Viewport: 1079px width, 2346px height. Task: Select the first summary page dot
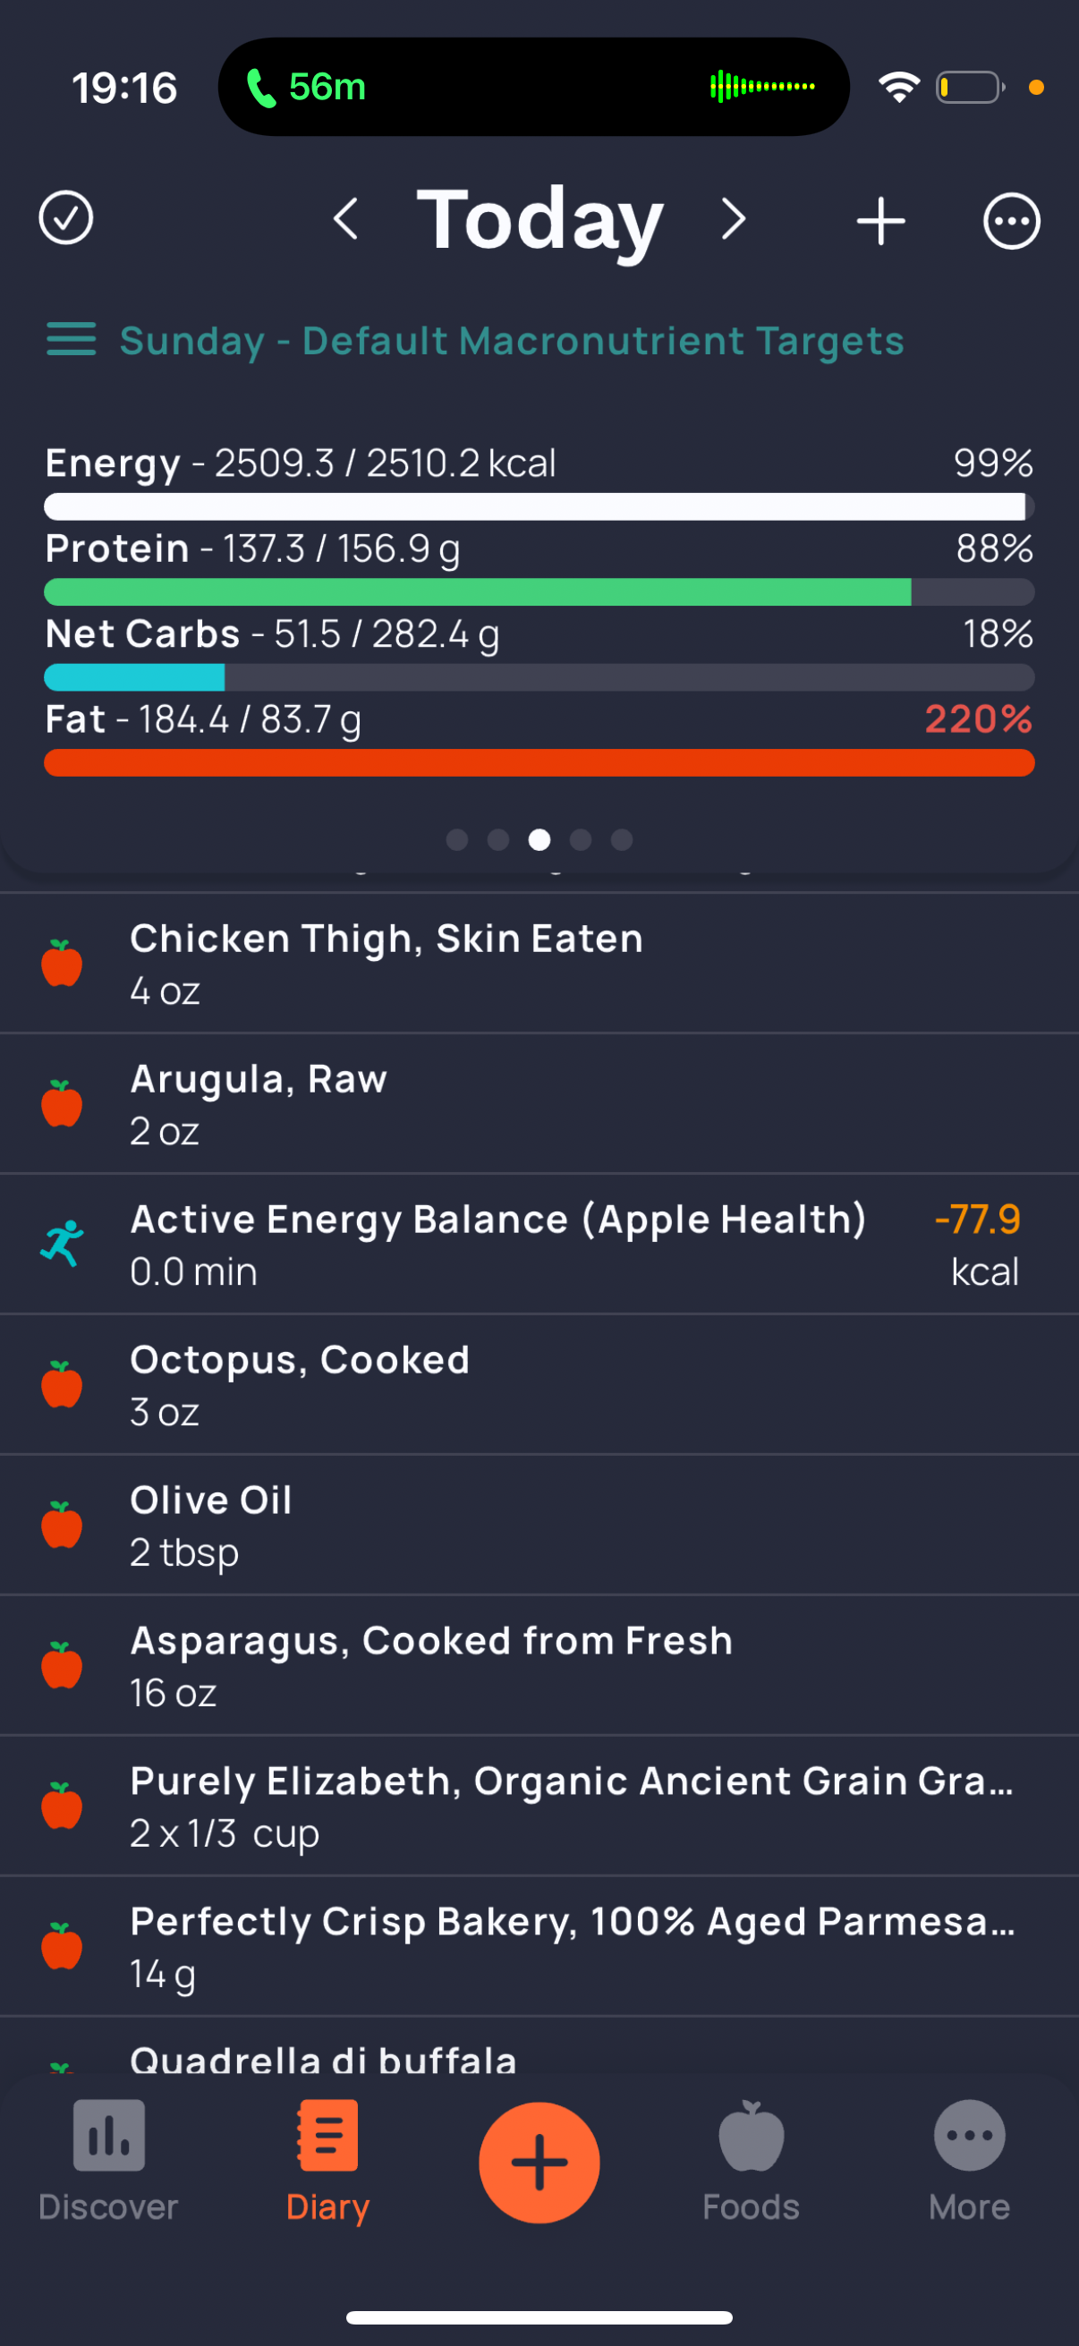pyautogui.click(x=457, y=839)
